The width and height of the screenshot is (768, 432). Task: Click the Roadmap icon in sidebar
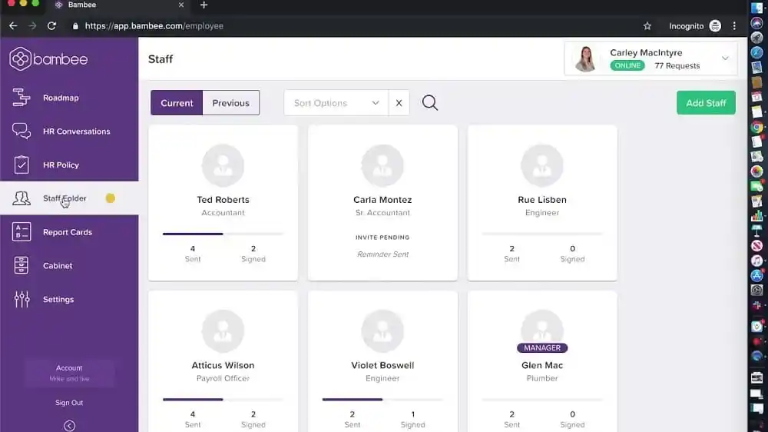[x=22, y=98]
